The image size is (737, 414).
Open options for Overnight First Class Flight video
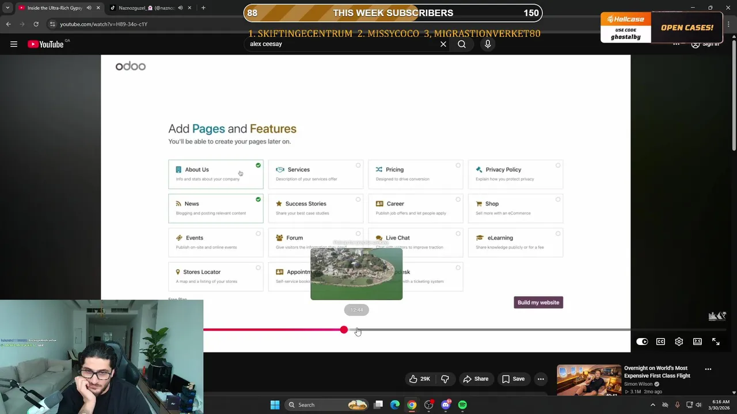[708, 369]
